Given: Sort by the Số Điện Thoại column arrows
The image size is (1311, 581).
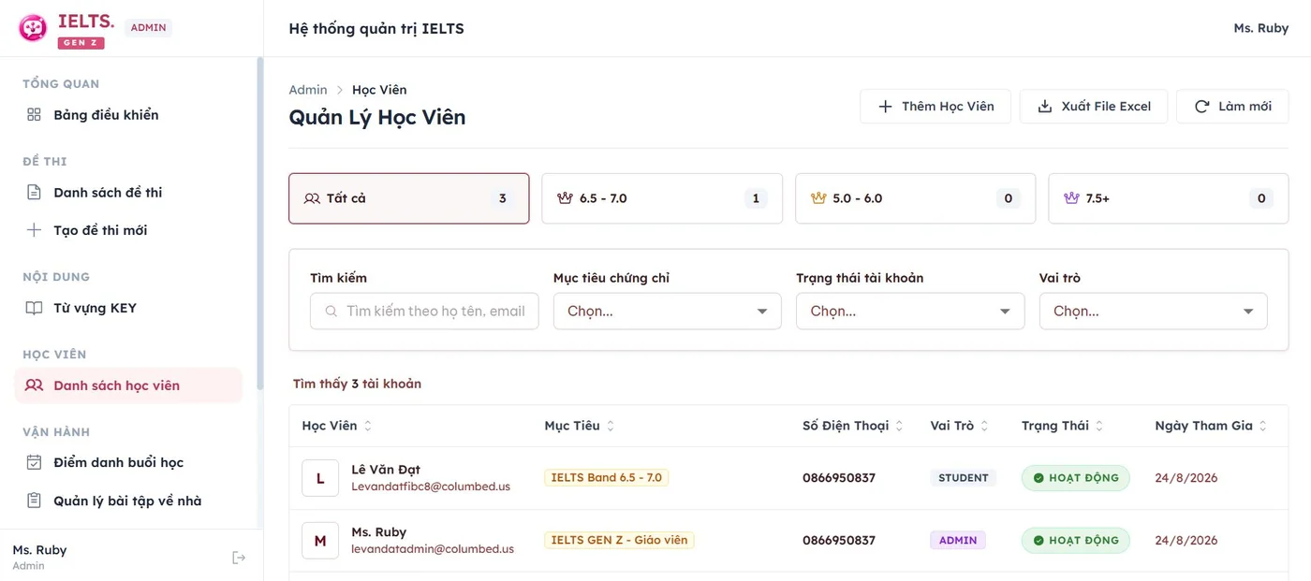Looking at the screenshot, I should (x=899, y=426).
